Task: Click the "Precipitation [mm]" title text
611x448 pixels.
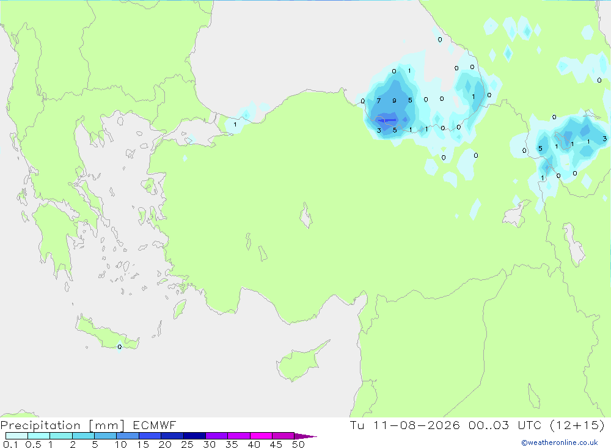Action: (62, 425)
